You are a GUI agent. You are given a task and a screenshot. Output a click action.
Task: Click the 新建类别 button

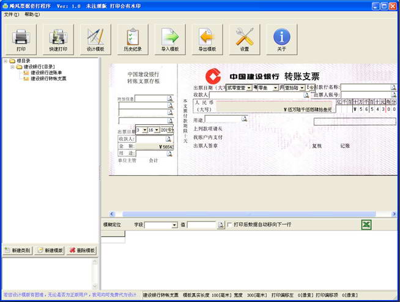[x=18, y=251]
